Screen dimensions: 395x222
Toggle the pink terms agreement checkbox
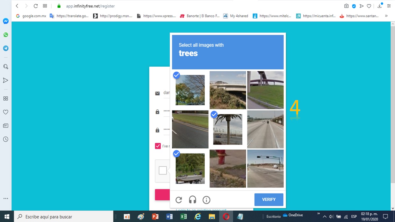158,146
